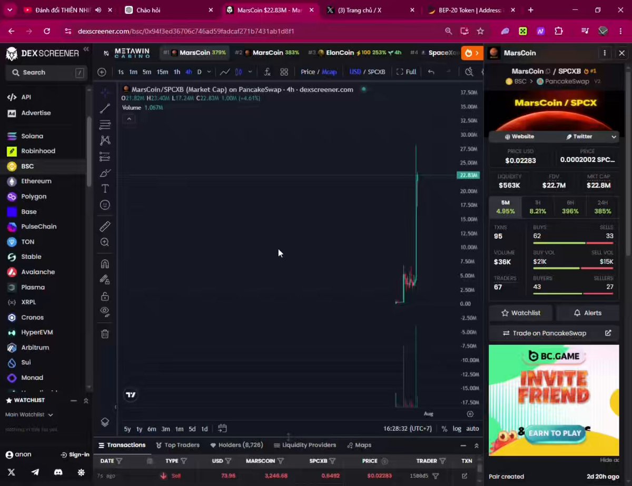The image size is (632, 486).
Task: Open the Liquidity Providers tab
Action: click(304, 445)
